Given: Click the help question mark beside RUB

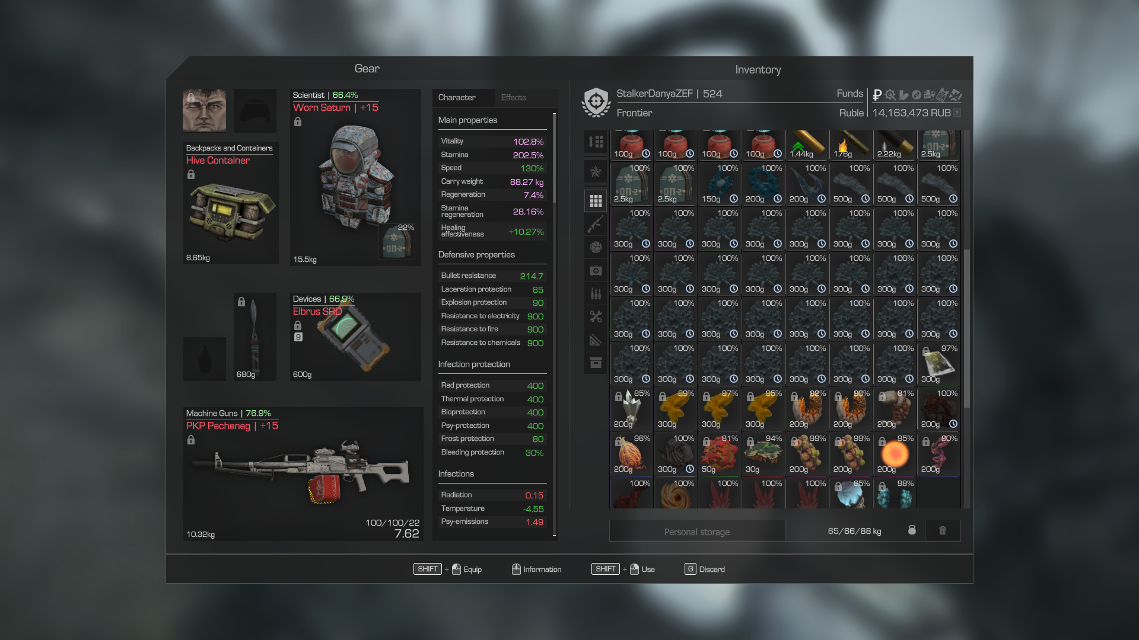Looking at the screenshot, I should [957, 113].
